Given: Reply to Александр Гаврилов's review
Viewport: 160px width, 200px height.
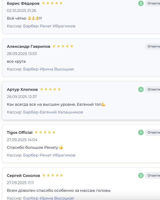Looking at the screenshot, I should tap(153, 46).
